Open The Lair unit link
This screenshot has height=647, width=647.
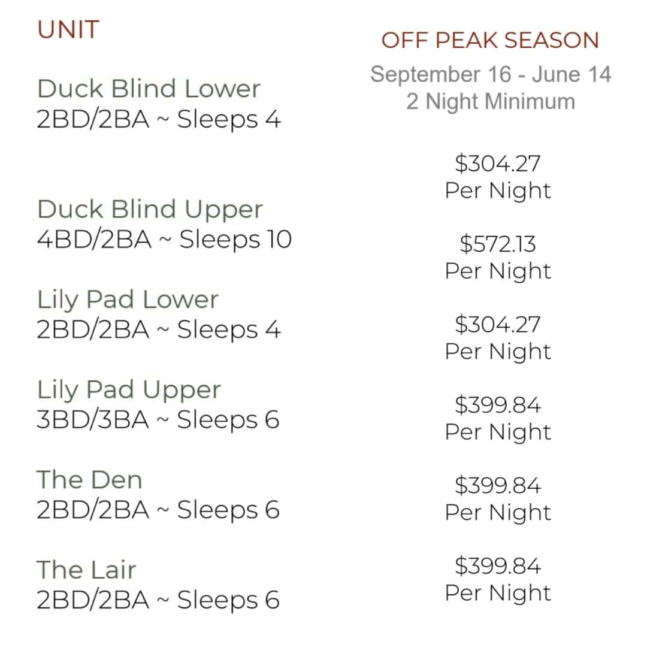point(86,570)
